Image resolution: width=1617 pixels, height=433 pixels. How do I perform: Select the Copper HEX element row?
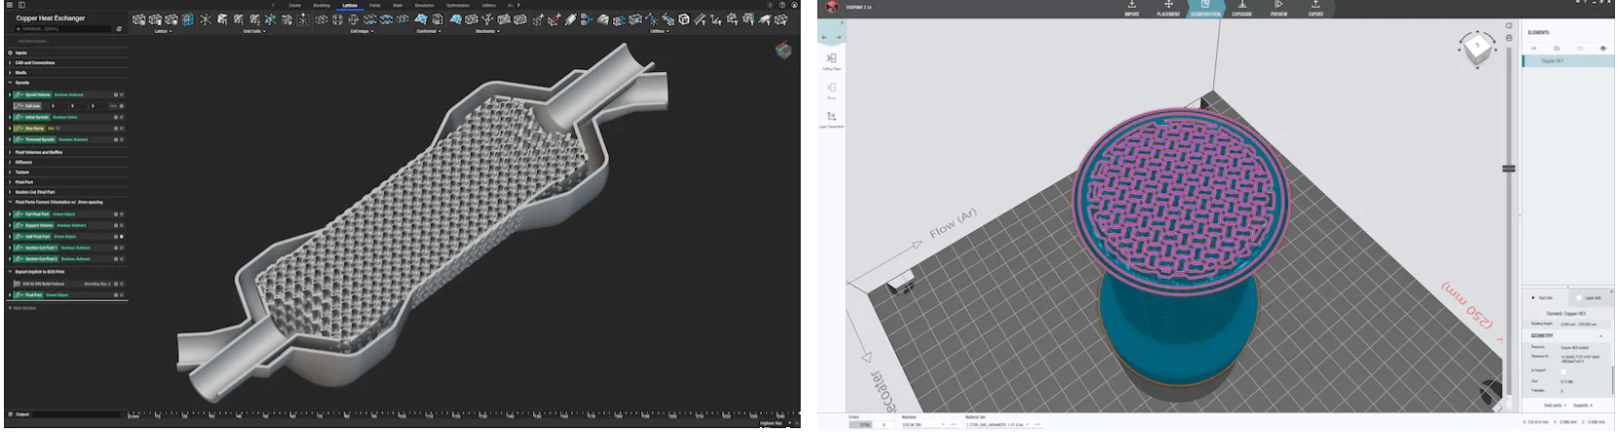point(1566,60)
